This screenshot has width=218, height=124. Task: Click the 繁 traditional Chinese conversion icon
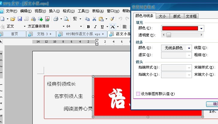pos(75,19)
